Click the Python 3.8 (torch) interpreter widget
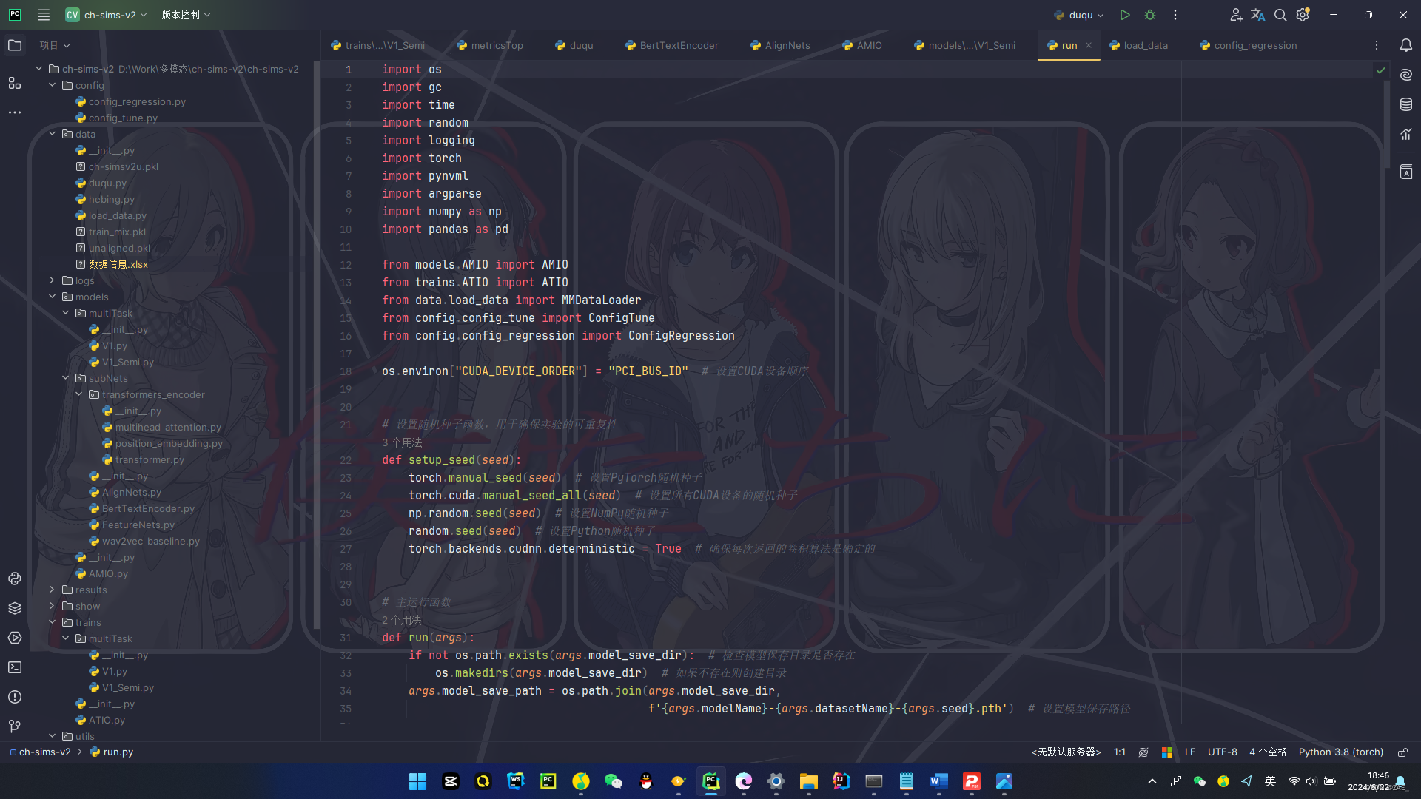 [1341, 752]
